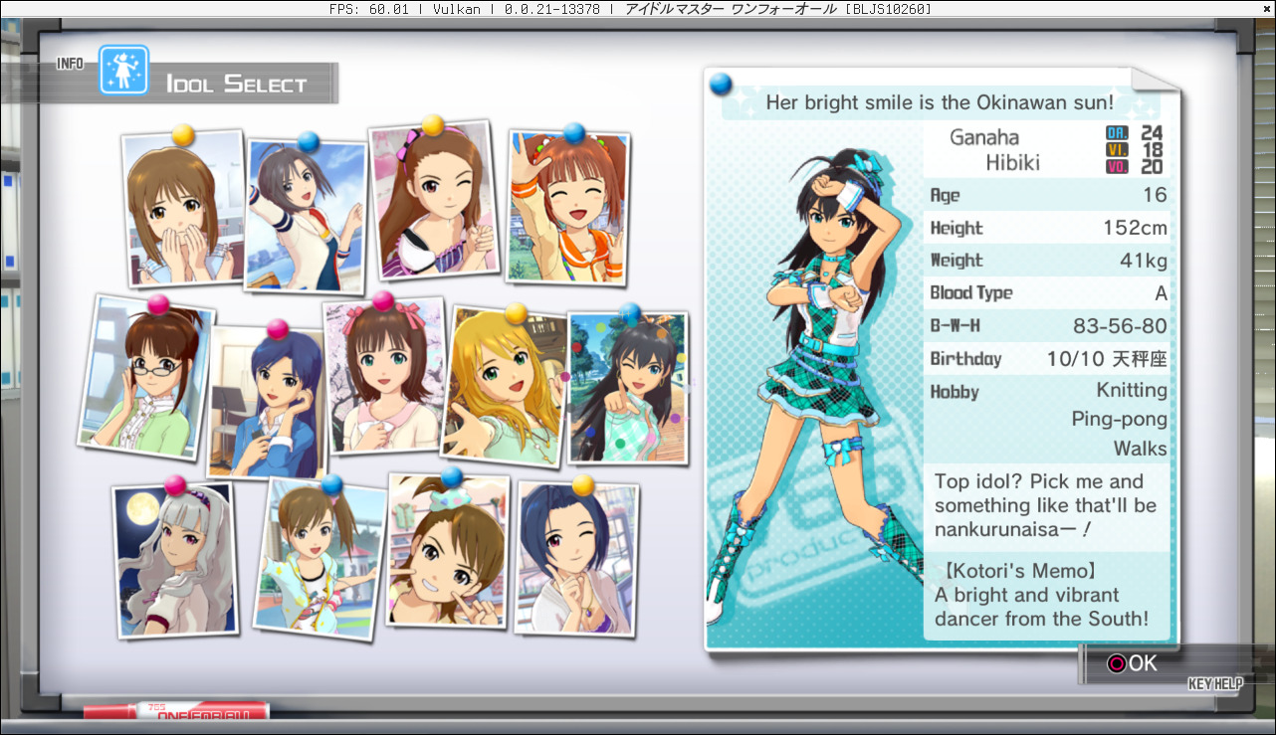Select the shy short brown-haired idol covering her mouth
Screen dimensions: 1276x735
(183, 209)
